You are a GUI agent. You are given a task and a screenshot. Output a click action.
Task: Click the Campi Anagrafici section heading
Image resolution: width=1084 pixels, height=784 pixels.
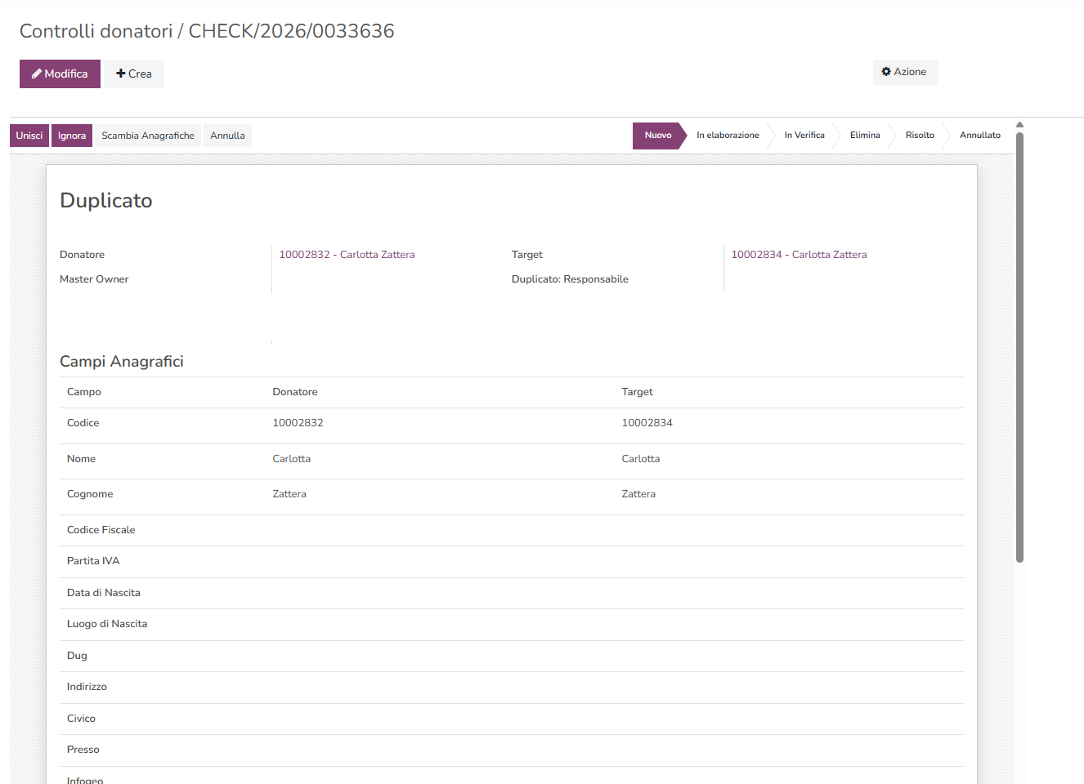[122, 362]
